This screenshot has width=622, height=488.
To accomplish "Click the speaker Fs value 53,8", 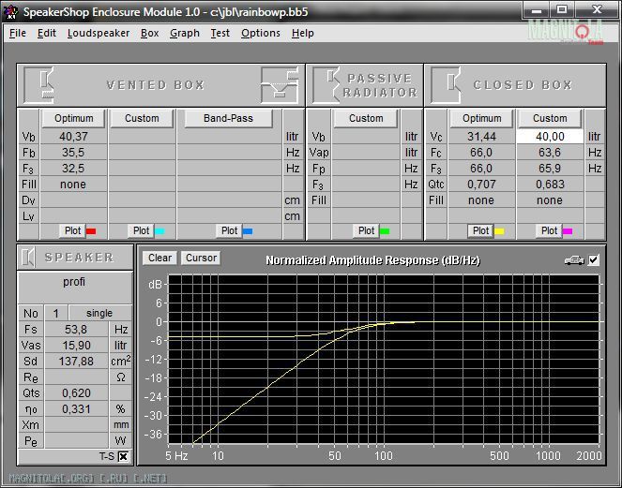I will (x=76, y=329).
